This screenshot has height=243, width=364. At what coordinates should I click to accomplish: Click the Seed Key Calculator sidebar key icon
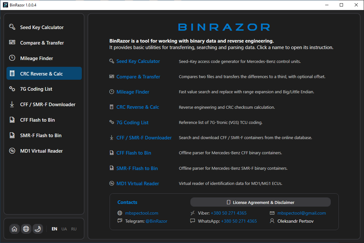click(x=12, y=27)
